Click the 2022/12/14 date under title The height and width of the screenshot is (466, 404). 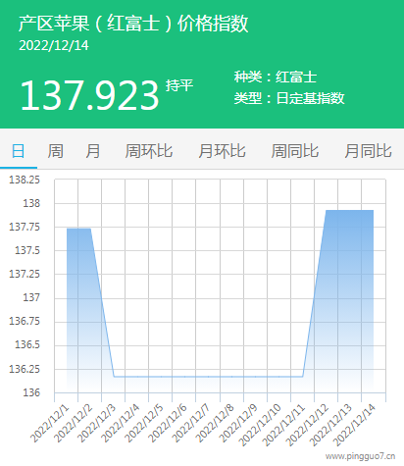[x=54, y=45]
